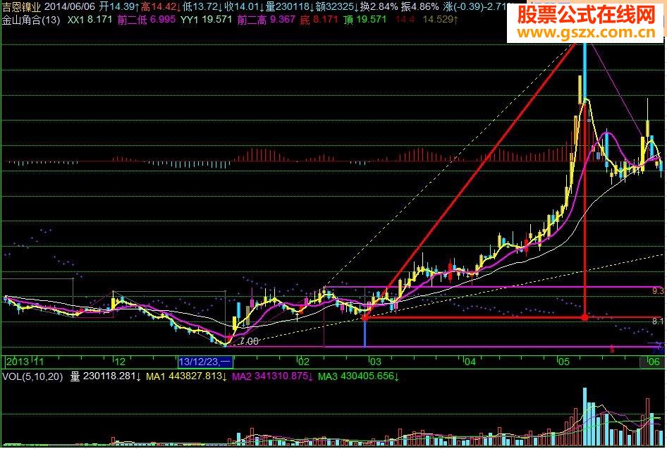Open the www.gszx.com.cn website link

tap(587, 33)
